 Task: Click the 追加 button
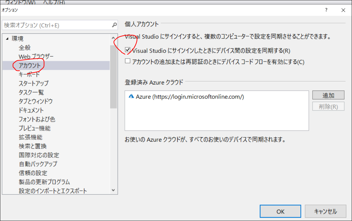pyautogui.click(x=328, y=95)
